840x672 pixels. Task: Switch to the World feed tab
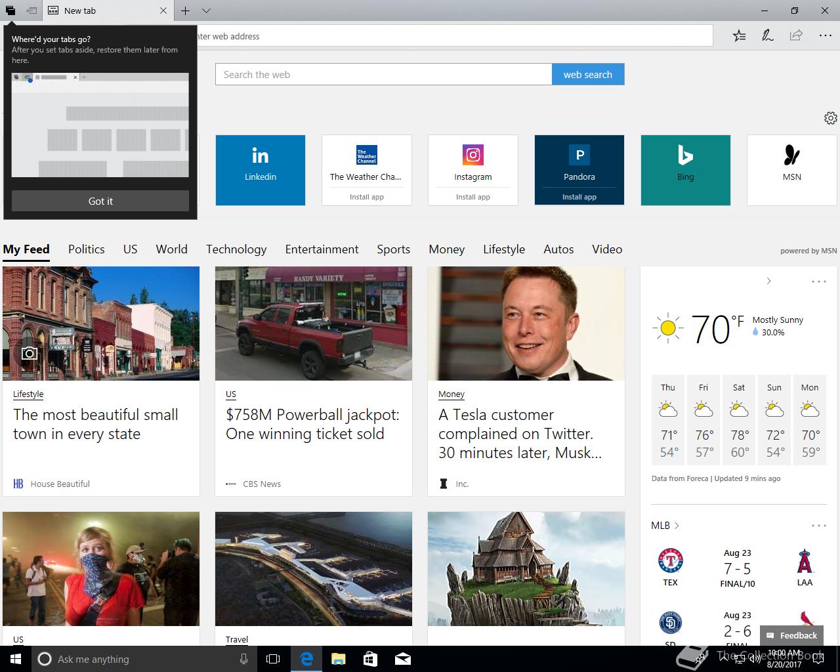pos(172,249)
